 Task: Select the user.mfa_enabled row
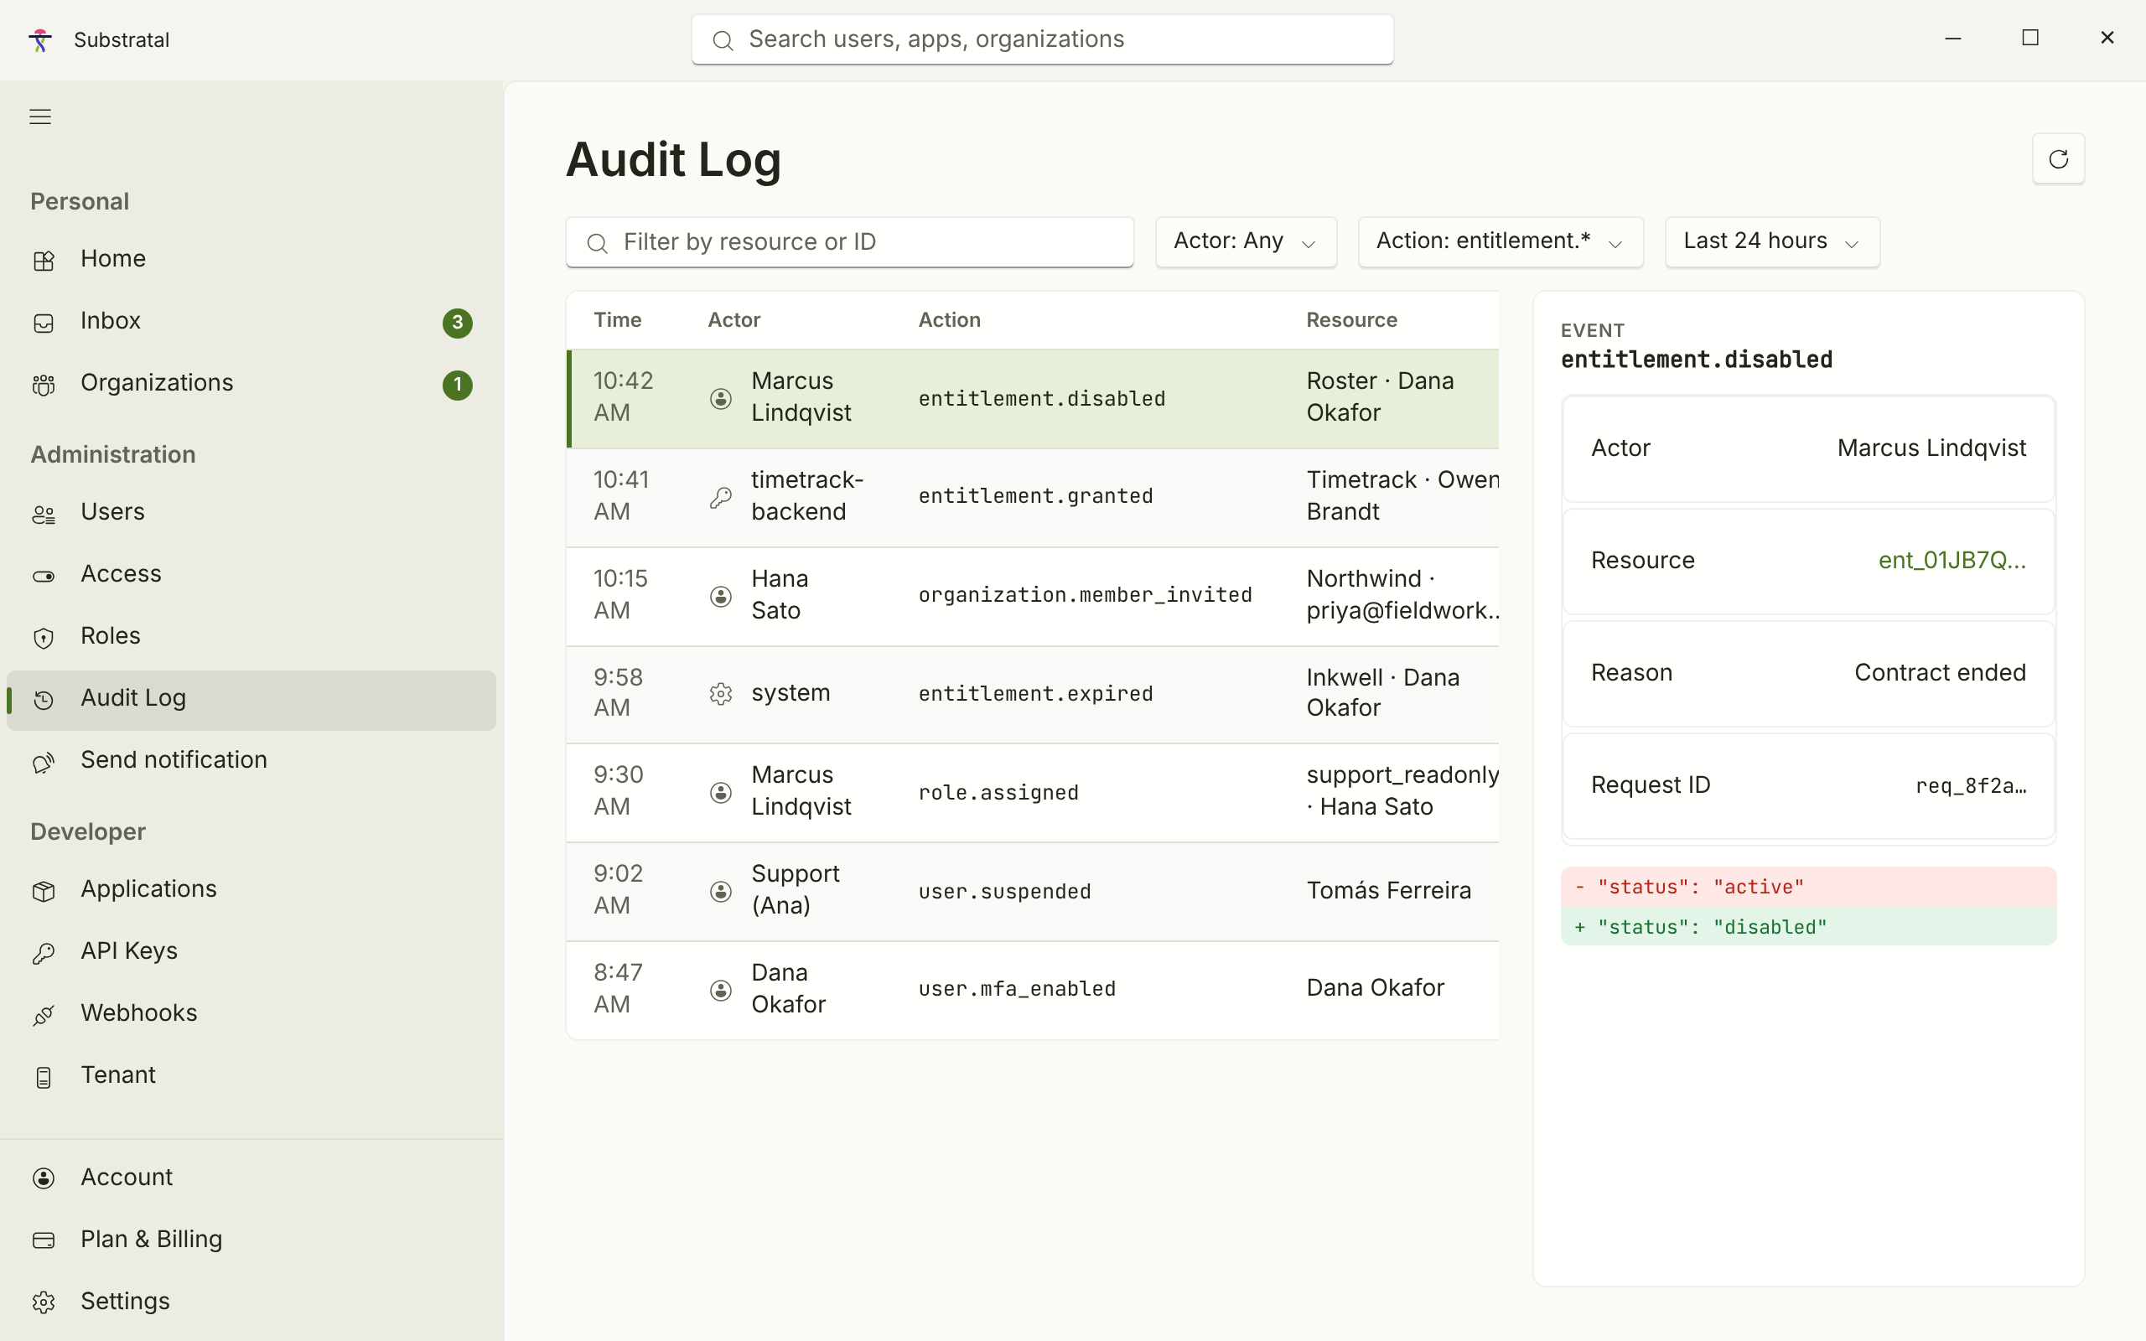1032,990
